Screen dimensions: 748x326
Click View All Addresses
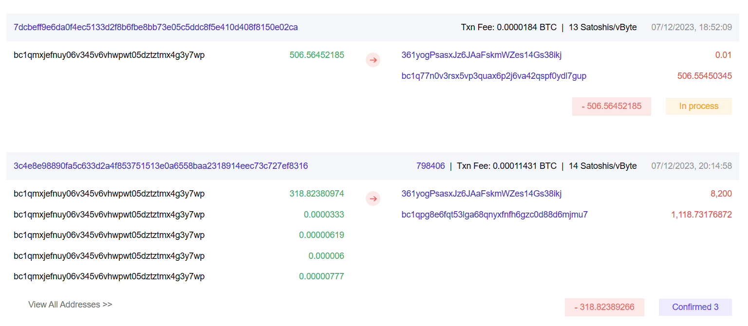(x=70, y=304)
